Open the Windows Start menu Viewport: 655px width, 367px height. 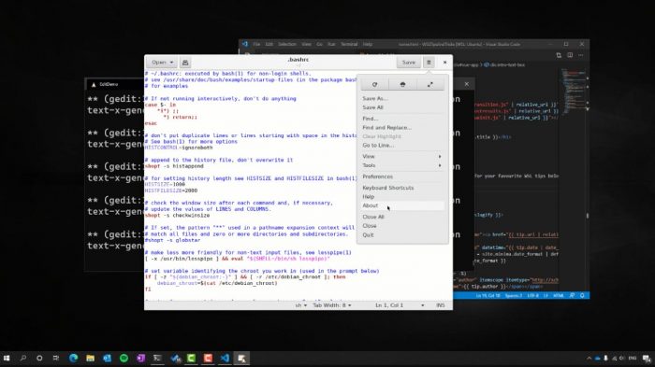click(7, 359)
